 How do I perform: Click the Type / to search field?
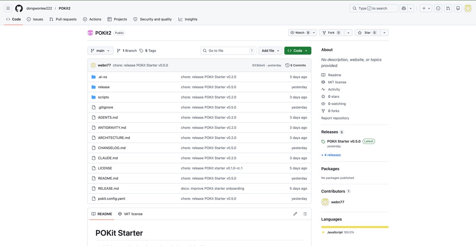[x=374, y=9]
